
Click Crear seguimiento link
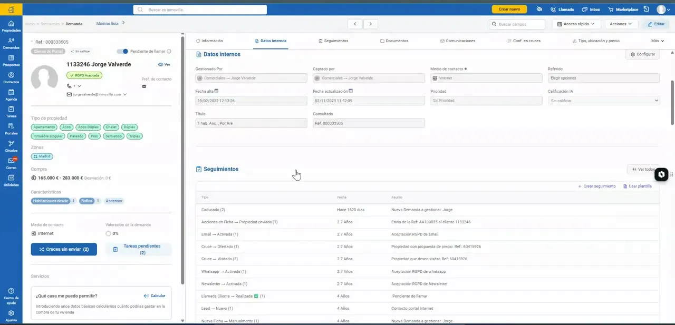(596, 186)
